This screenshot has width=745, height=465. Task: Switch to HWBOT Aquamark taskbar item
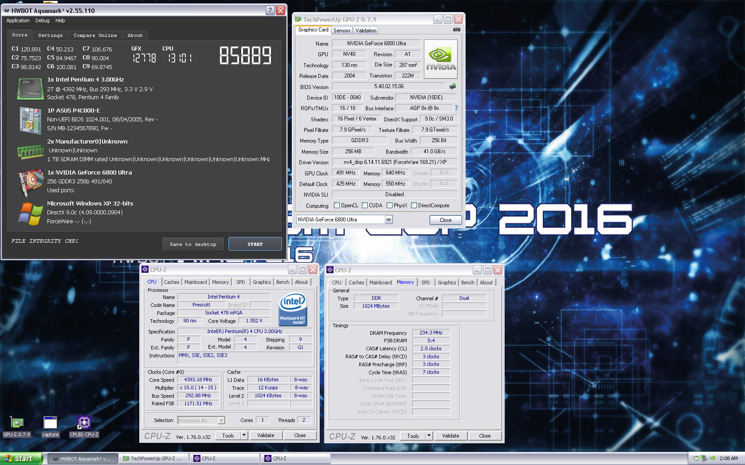pyautogui.click(x=82, y=458)
